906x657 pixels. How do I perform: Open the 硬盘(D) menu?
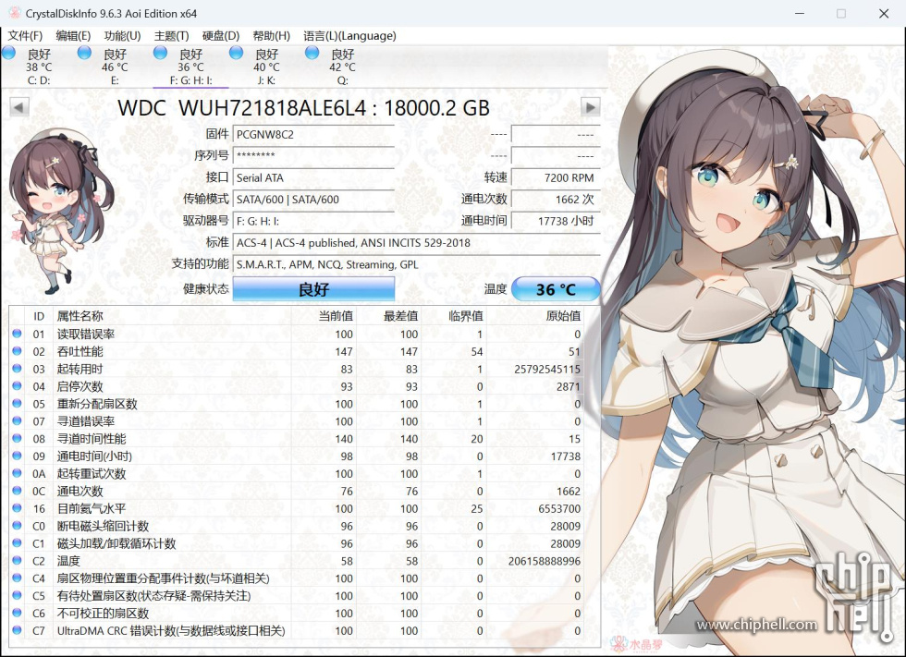click(x=221, y=36)
